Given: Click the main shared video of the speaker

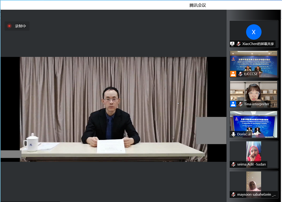Looking at the screenshot, I should tap(114, 109).
